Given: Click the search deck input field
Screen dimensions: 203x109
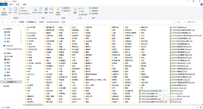Looking at the screenshot, I should [x=192, y=22].
